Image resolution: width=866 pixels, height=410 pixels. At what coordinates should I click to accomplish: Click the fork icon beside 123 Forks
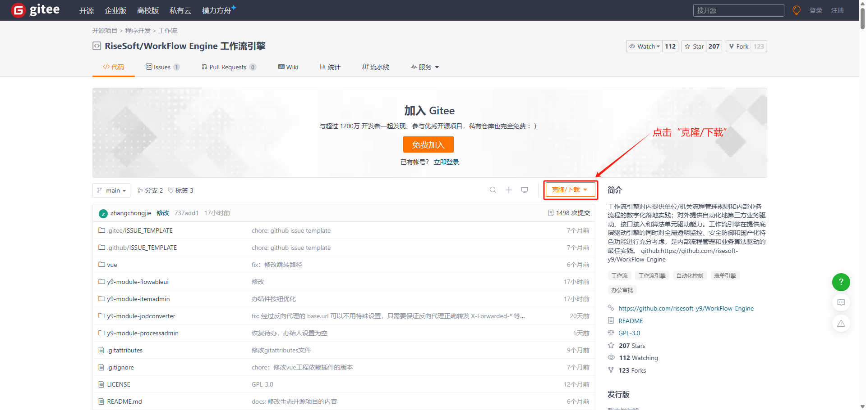611,370
